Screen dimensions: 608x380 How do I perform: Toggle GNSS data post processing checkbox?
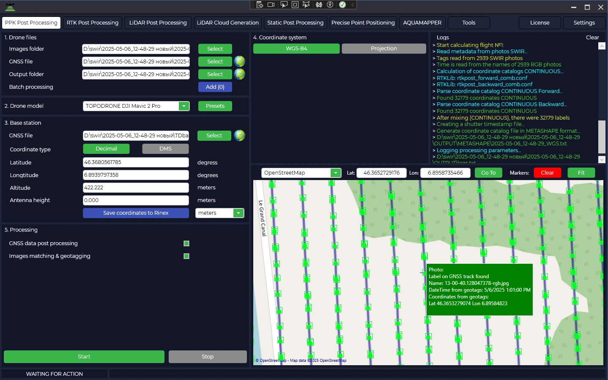(186, 243)
